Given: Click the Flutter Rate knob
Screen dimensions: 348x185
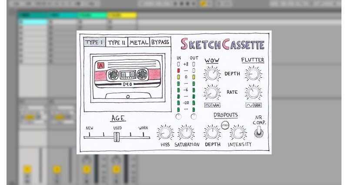Looking at the screenshot, I should (254, 92).
